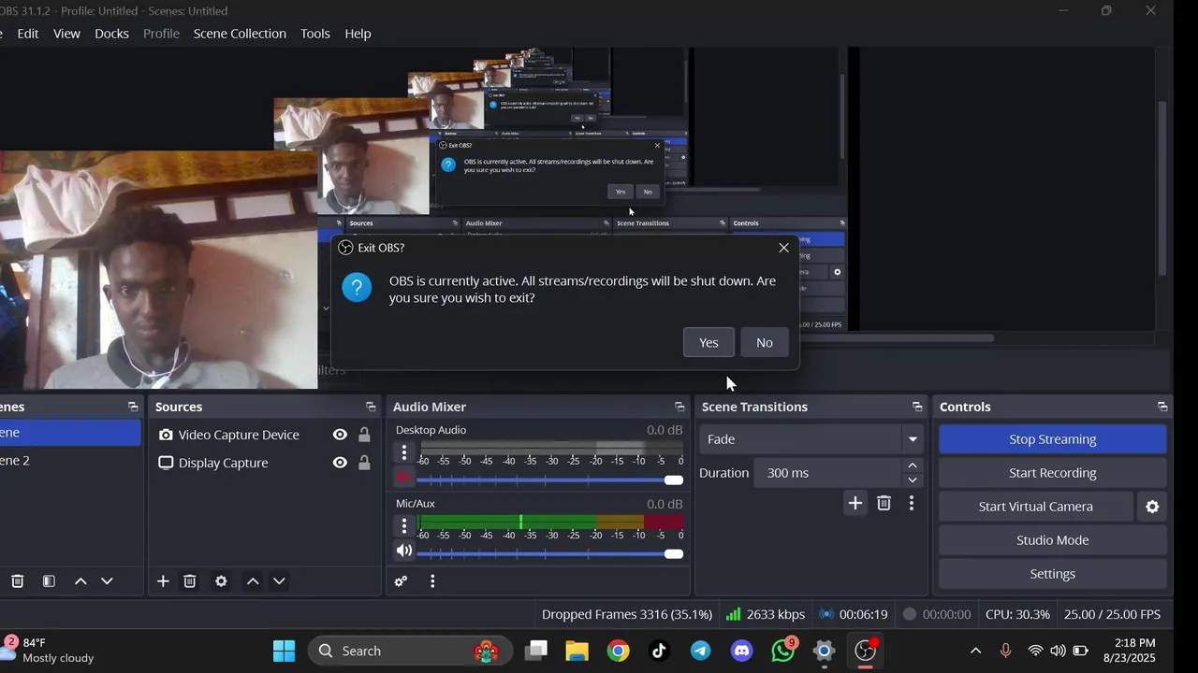Screen dimensions: 1198x673
Task: Decrease transition duration down arrow
Action: 913,480
